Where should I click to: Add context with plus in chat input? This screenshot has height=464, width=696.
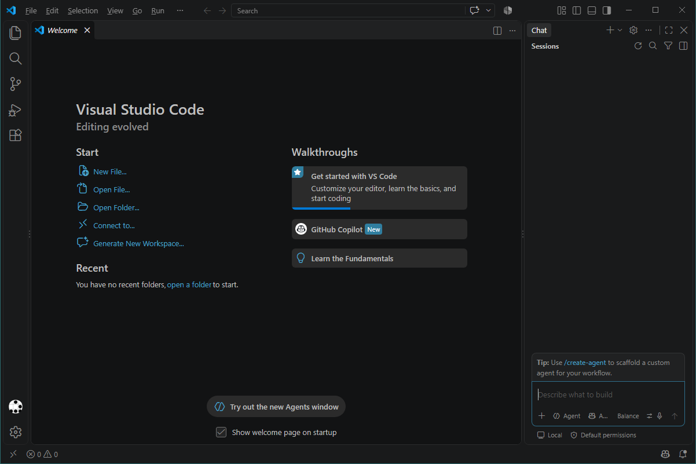542,416
